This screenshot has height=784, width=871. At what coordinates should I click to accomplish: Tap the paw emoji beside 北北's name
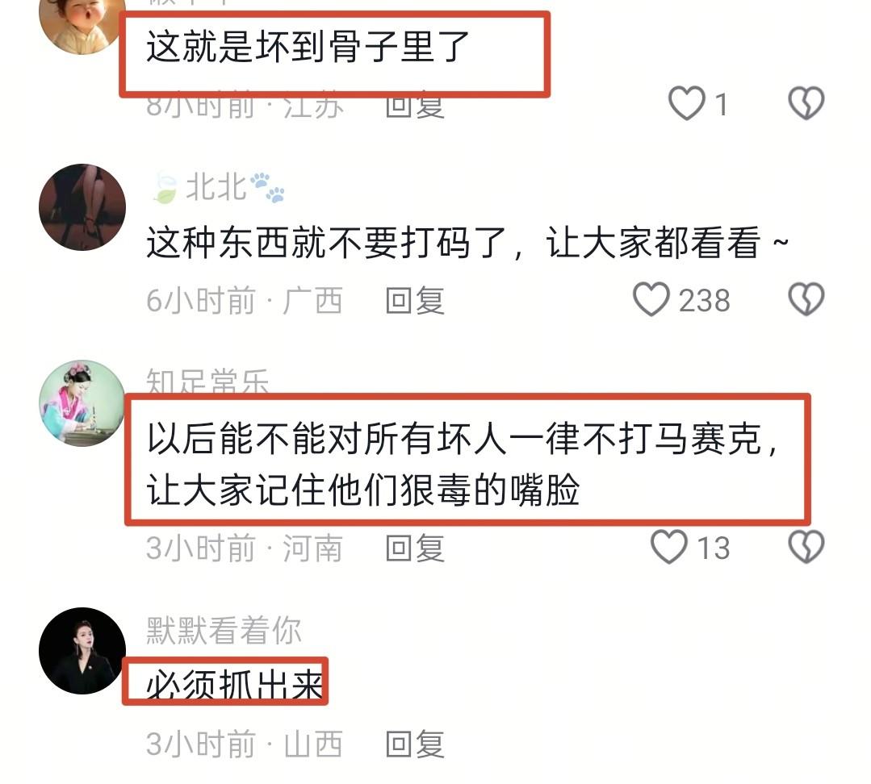(x=268, y=187)
